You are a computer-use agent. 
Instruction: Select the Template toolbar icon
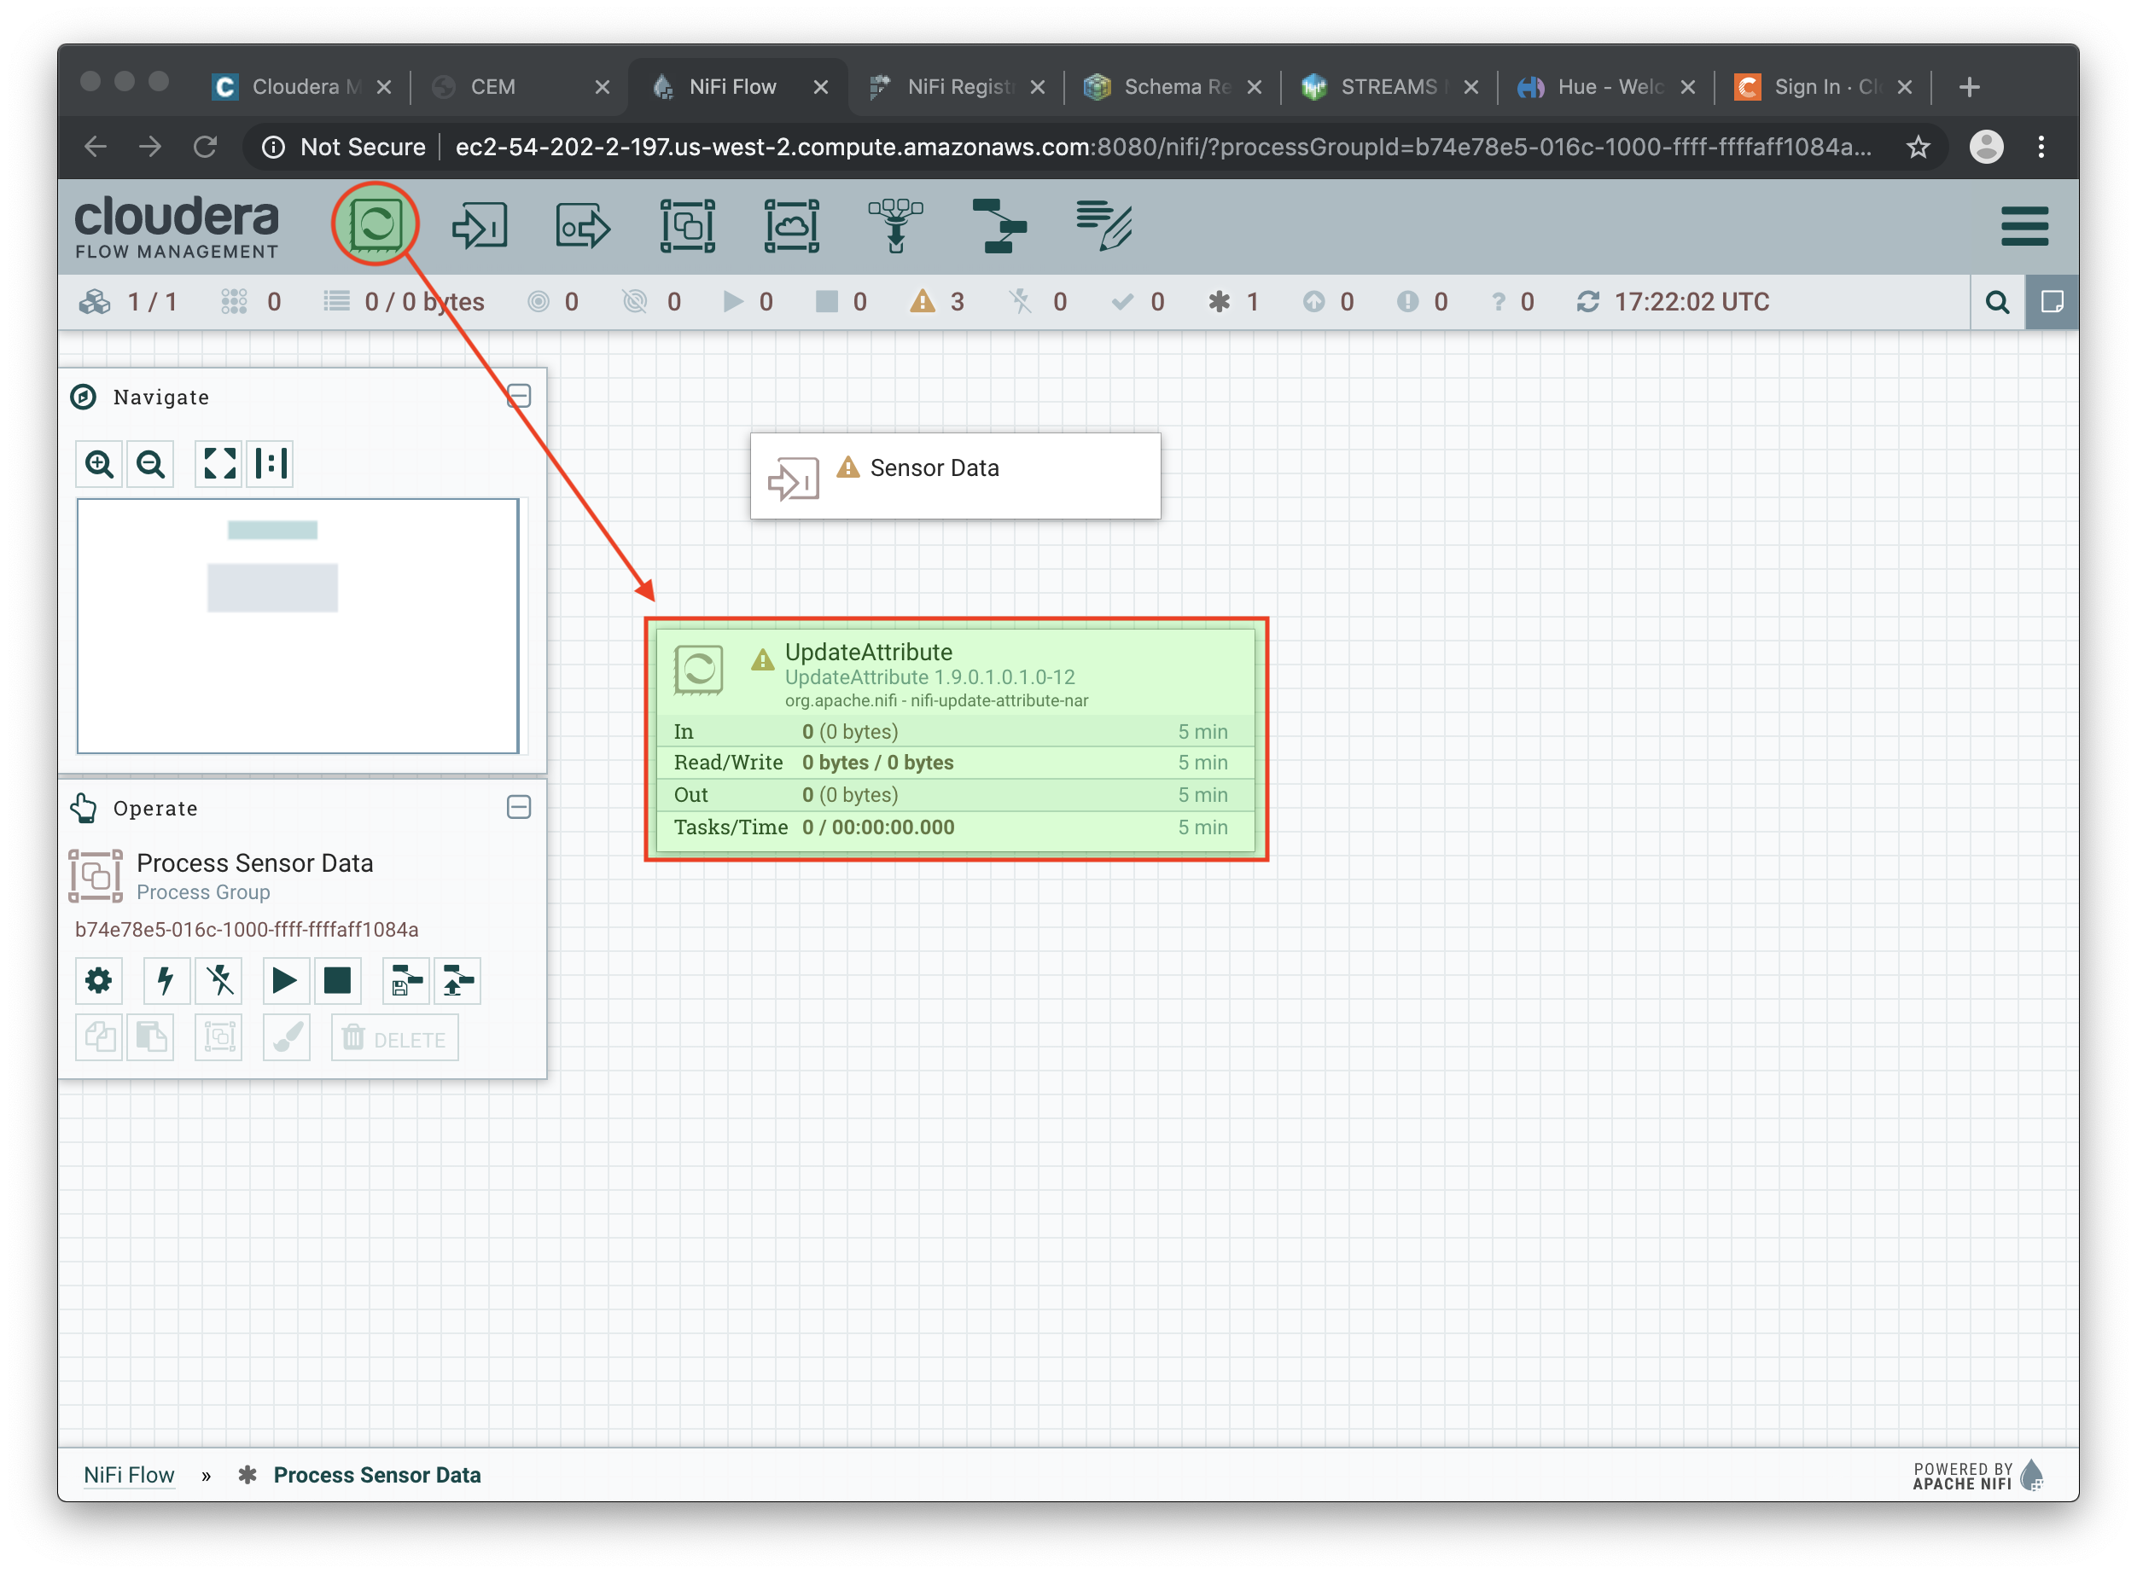(x=999, y=226)
